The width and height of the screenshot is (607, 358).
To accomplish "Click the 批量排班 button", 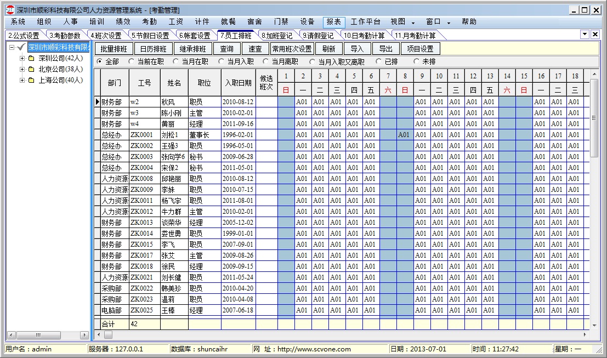I will coord(114,49).
